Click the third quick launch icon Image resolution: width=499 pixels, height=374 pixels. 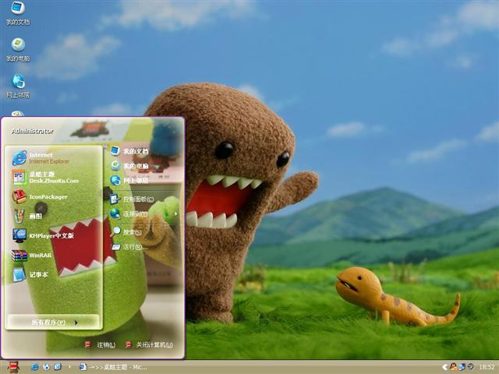58,367
